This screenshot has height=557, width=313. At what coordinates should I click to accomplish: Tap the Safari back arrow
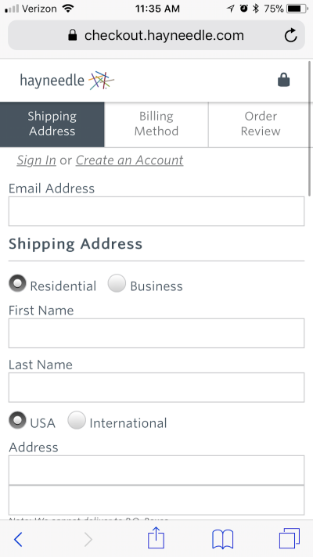tap(18, 540)
